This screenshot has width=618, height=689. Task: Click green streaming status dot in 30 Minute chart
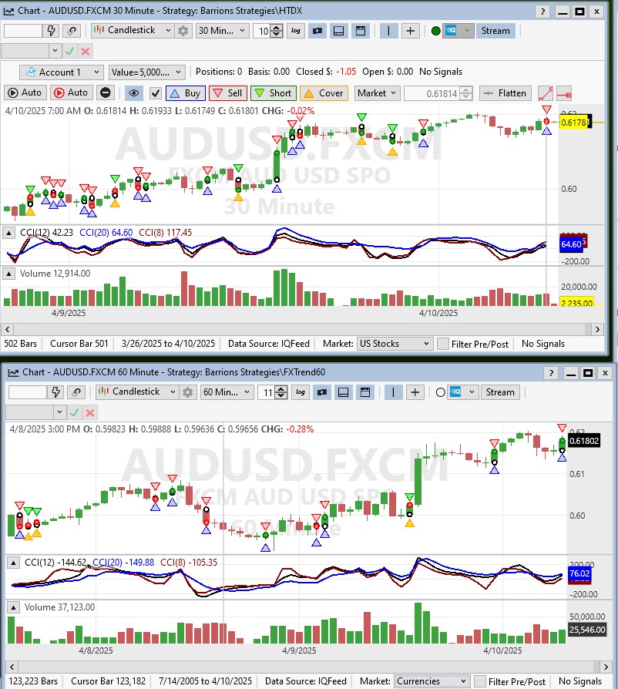click(435, 31)
